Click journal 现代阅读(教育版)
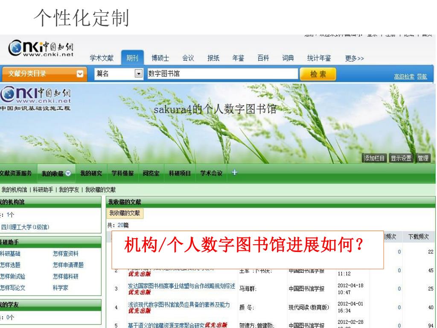Image resolution: width=437 pixels, height=328 pixels. (x=309, y=307)
